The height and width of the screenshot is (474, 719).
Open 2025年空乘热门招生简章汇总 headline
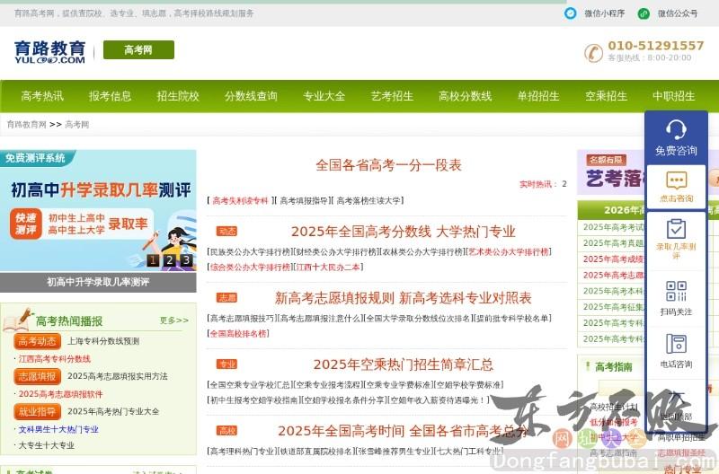[404, 364]
